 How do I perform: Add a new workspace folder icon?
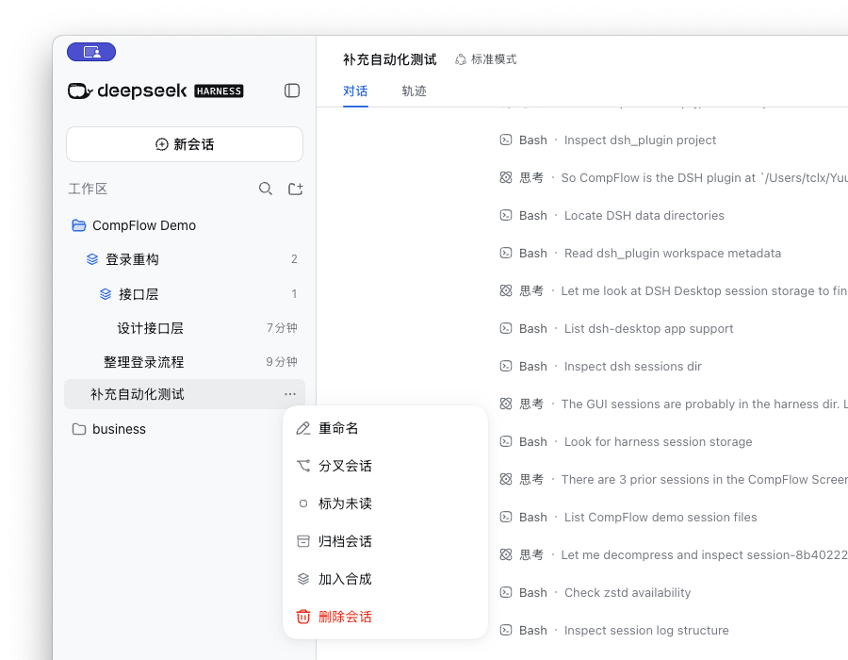[x=295, y=189]
